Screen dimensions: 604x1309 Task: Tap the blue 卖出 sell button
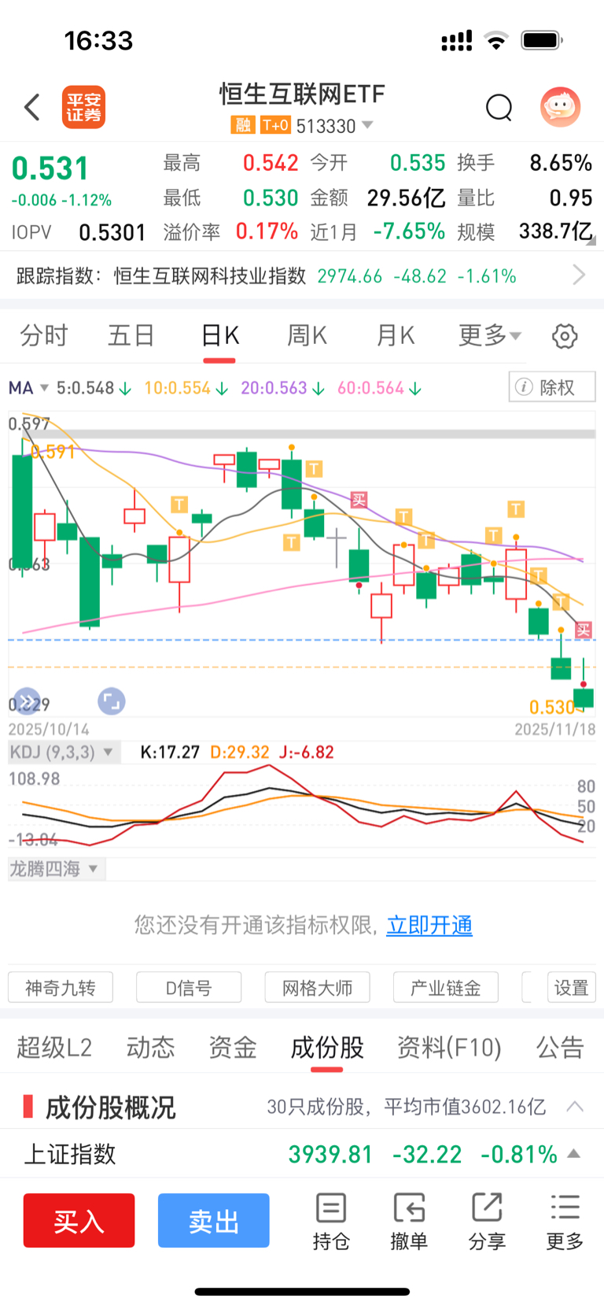coord(214,1220)
